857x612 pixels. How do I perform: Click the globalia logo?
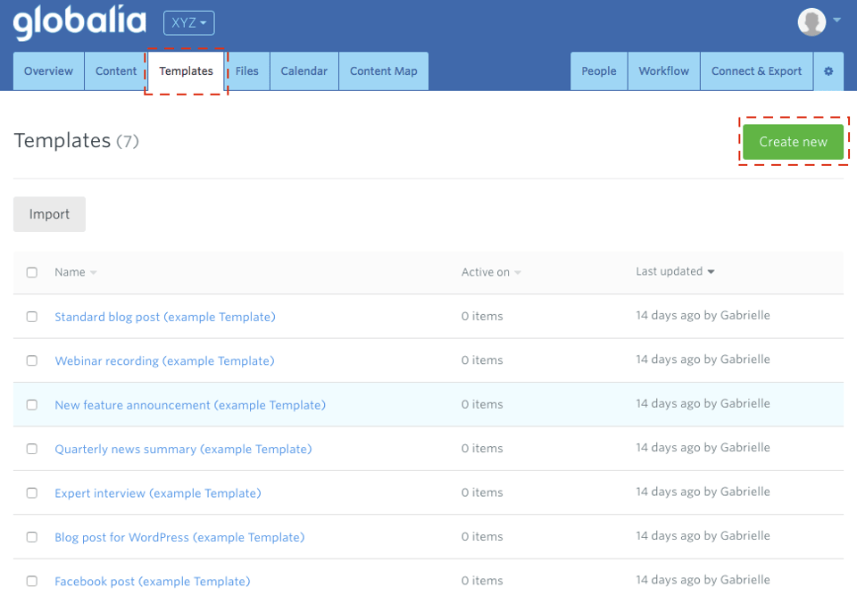pyautogui.click(x=79, y=22)
